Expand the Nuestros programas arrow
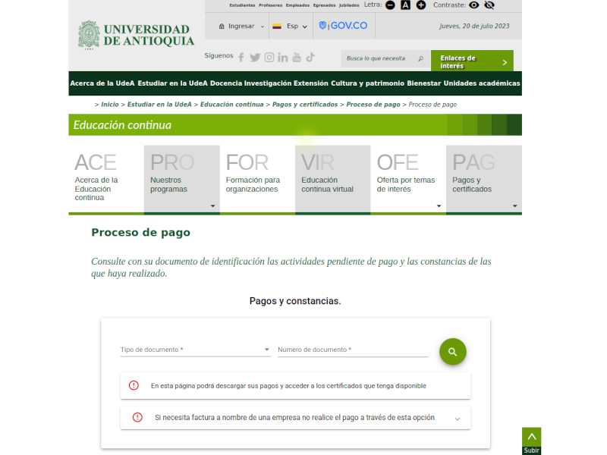The image size is (607, 455). coord(212,206)
